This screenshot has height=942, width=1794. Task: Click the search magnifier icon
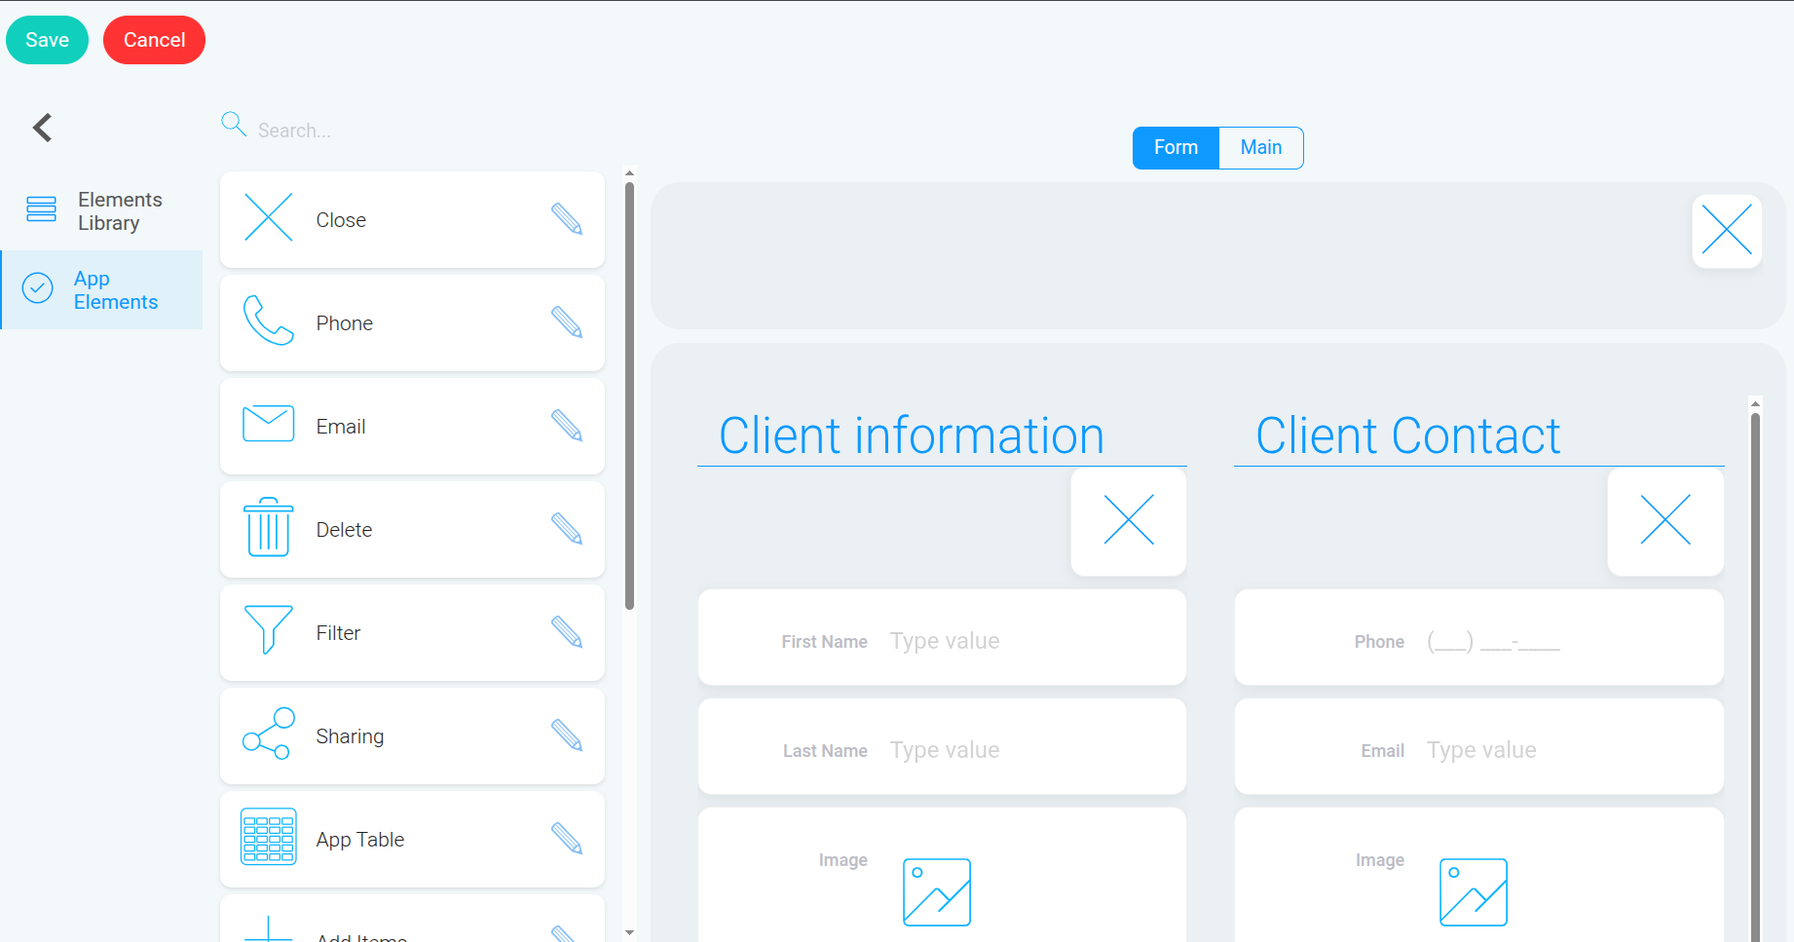click(234, 124)
